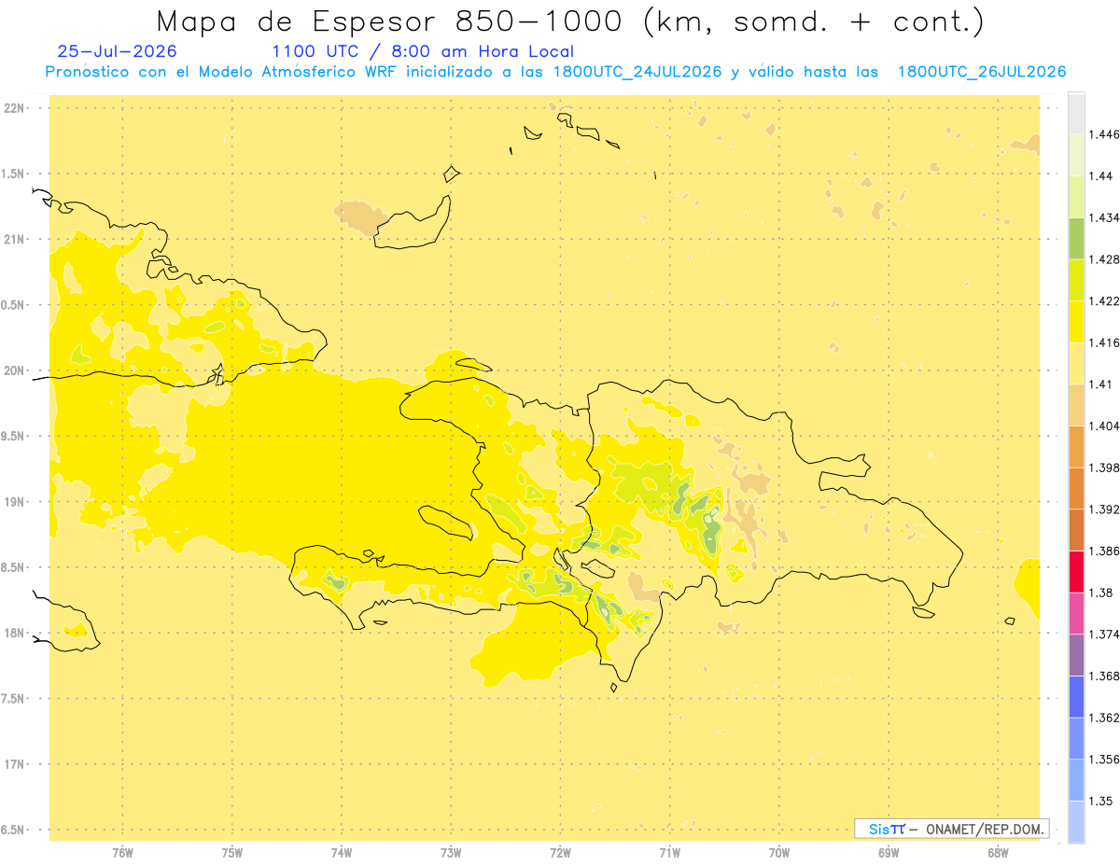
Task: Click the "22N" latitude axis label
Action: [16, 107]
